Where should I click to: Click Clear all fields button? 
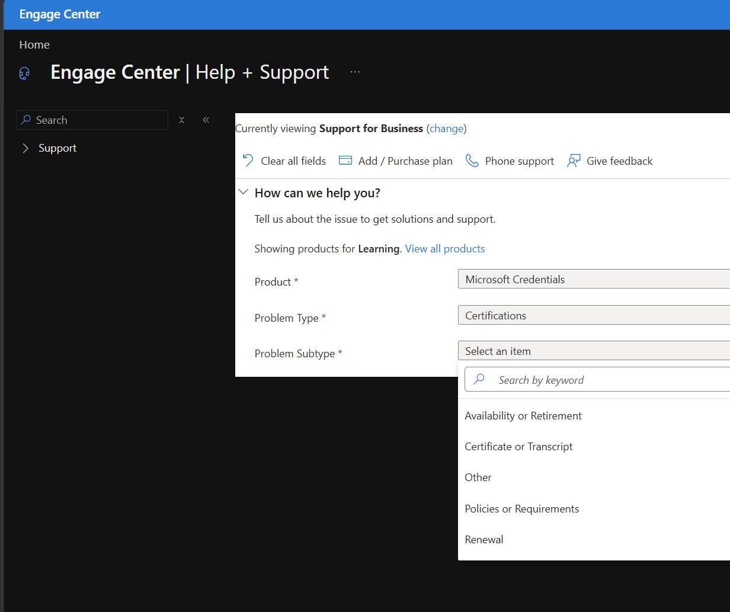[284, 161]
